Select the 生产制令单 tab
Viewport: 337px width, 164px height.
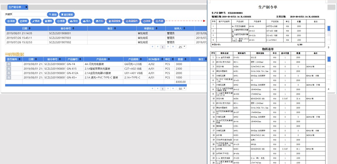point(15,7)
